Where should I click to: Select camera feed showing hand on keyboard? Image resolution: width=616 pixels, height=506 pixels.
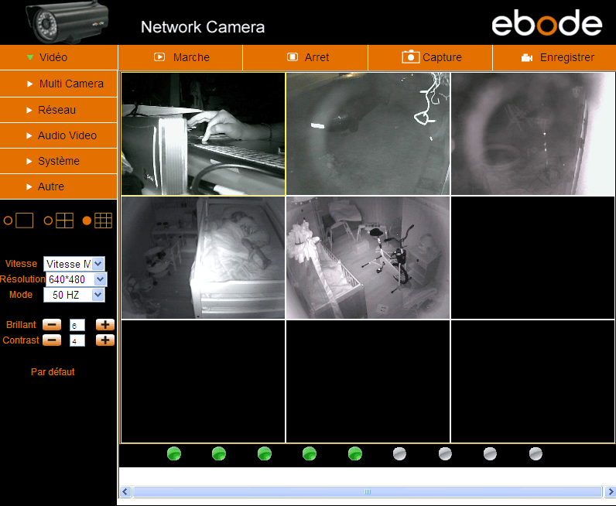pos(203,134)
